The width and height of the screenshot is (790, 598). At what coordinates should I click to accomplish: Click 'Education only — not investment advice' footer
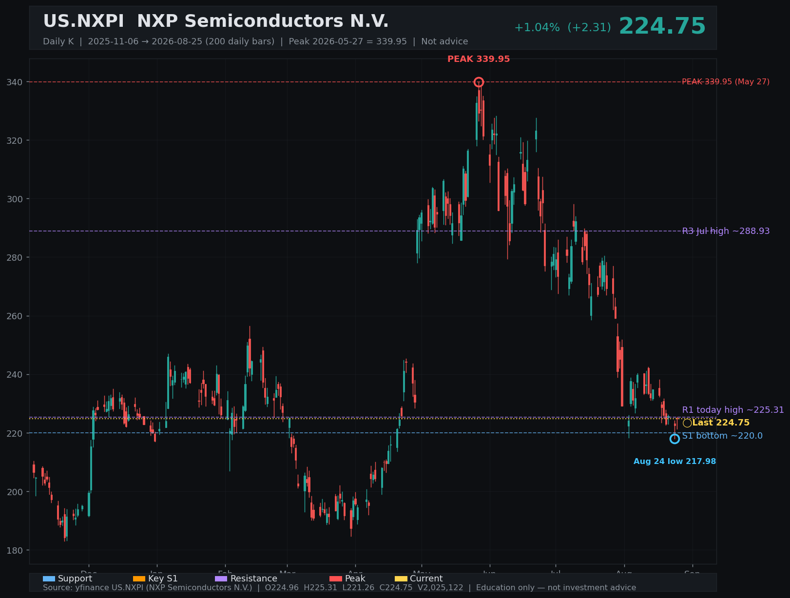(x=556, y=588)
